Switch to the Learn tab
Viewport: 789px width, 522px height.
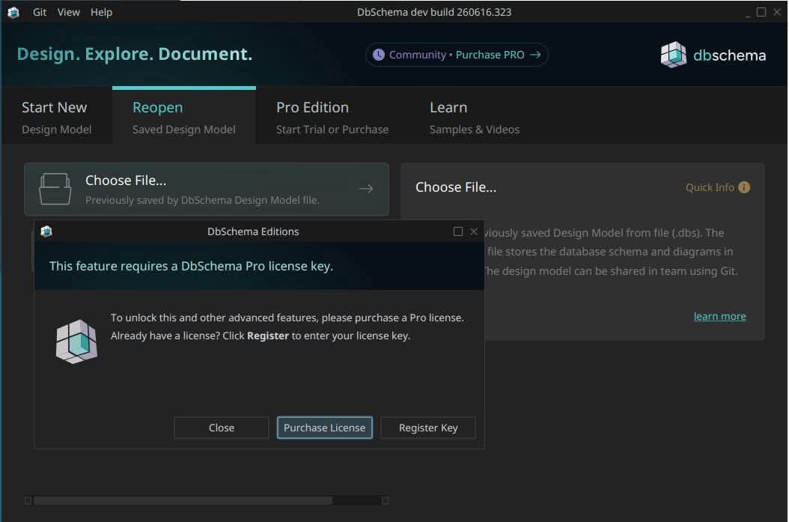474,117
